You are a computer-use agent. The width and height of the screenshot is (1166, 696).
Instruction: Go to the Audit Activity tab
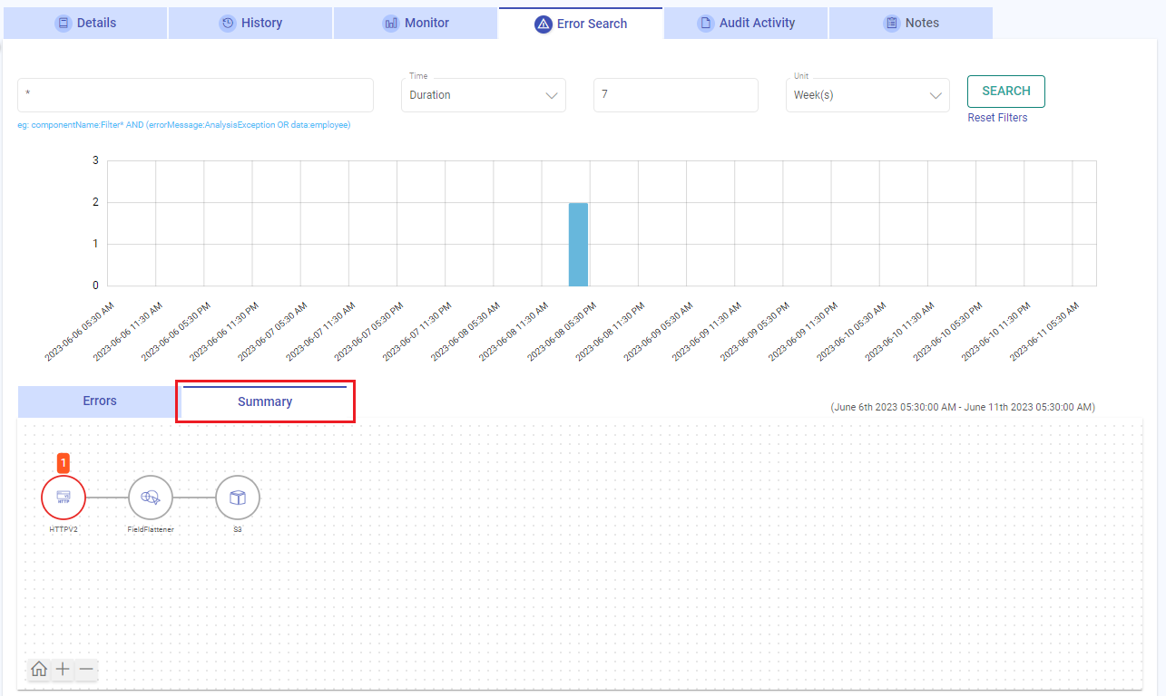[746, 23]
